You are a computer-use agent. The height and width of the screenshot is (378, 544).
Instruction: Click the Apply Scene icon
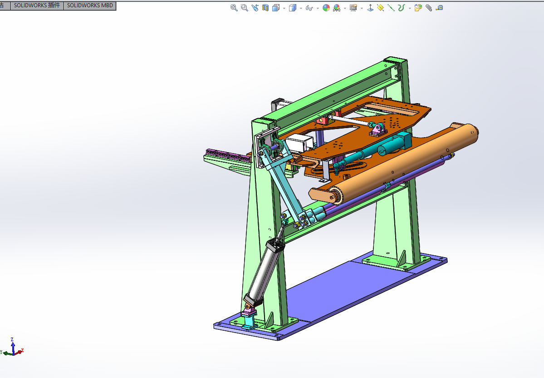pyautogui.click(x=337, y=8)
